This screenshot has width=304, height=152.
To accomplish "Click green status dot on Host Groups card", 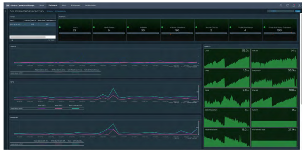I will [94, 27].
